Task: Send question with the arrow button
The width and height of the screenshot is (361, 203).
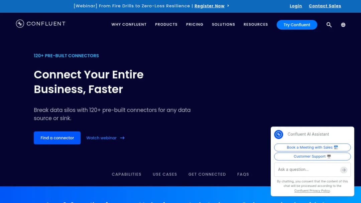Action: point(344,170)
